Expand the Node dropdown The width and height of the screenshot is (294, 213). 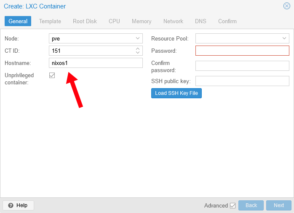138,38
